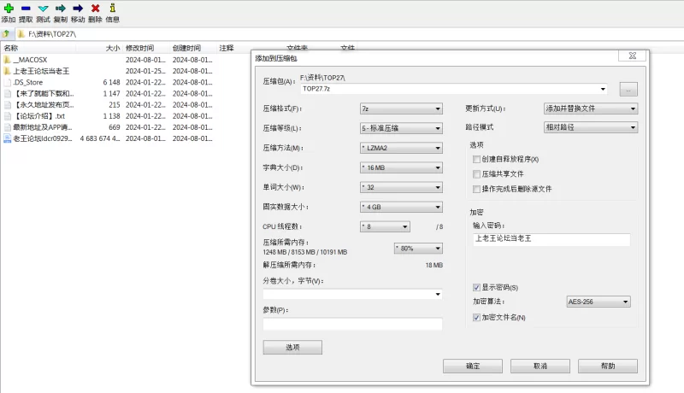This screenshot has height=393, width=684.
Task: Select the 【来了就能下载和 file icon
Action: click(7, 94)
